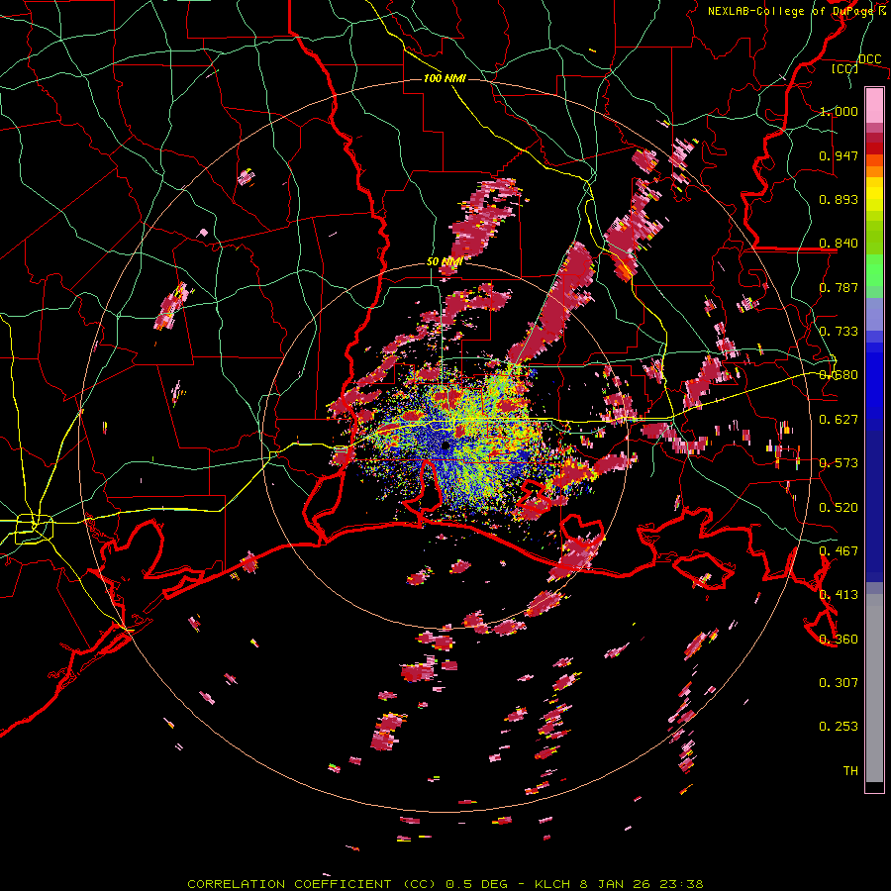Click the 0.413 color scale value

pos(839,595)
